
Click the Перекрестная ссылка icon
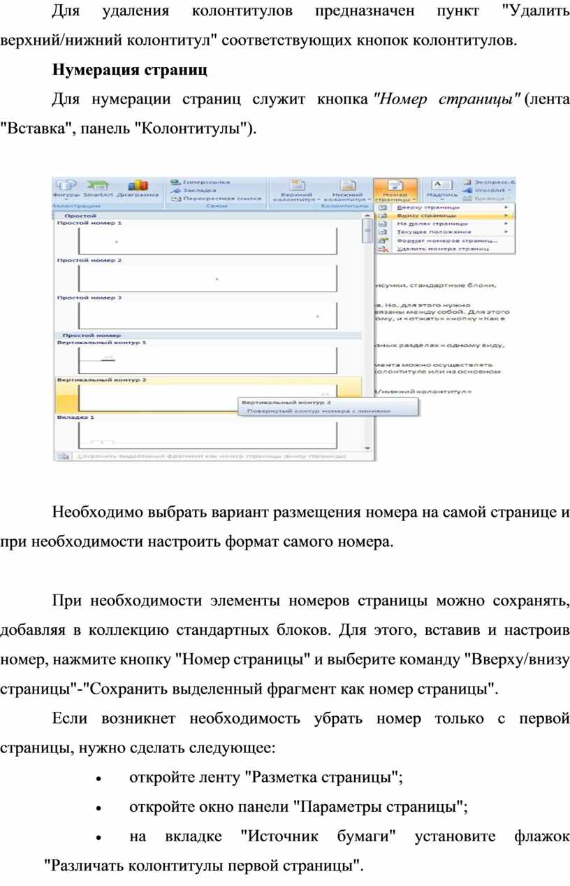pyautogui.click(x=176, y=199)
